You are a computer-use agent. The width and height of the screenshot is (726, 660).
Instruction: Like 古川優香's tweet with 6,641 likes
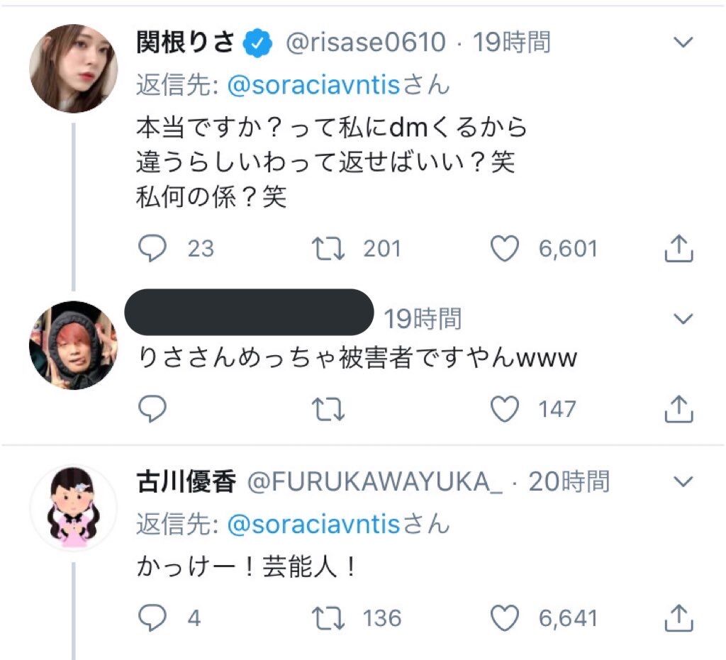click(505, 617)
